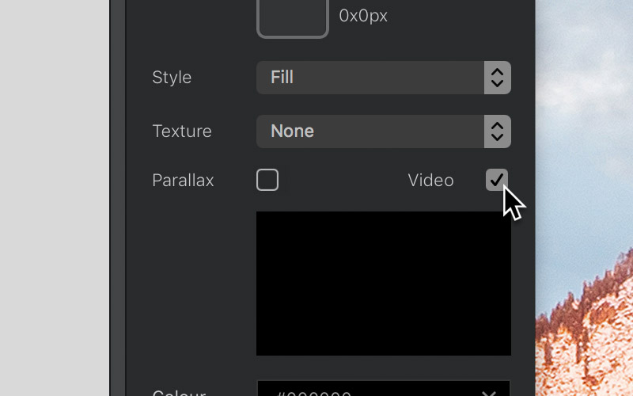Click the empty image well above Style
Image resolution: width=633 pixels, height=396 pixels.
[x=293, y=18]
